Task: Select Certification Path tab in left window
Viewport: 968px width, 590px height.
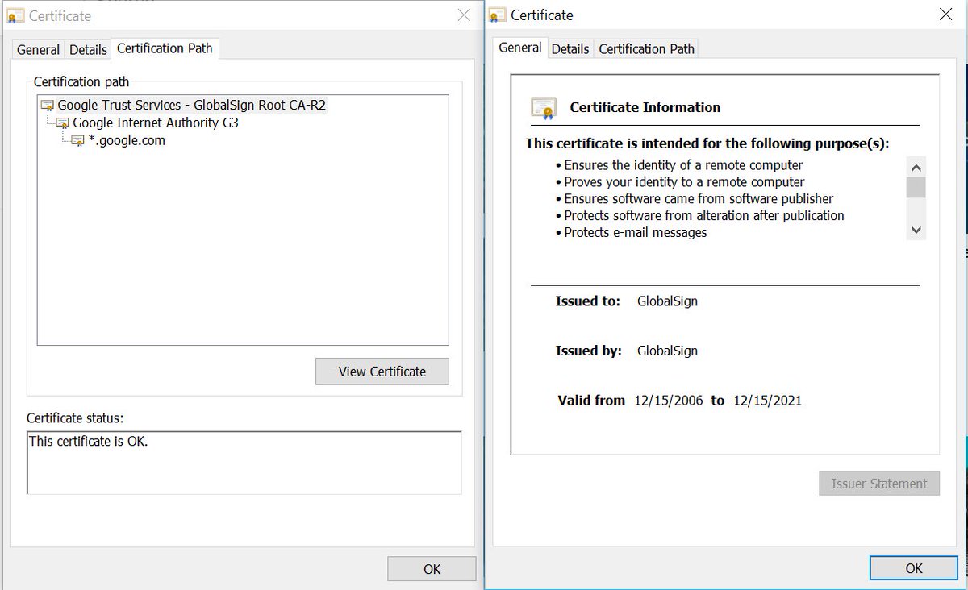Action: click(x=165, y=48)
